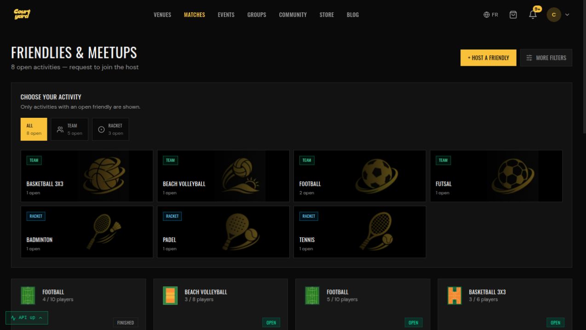Select the ALL 8 open filter

[34, 129]
